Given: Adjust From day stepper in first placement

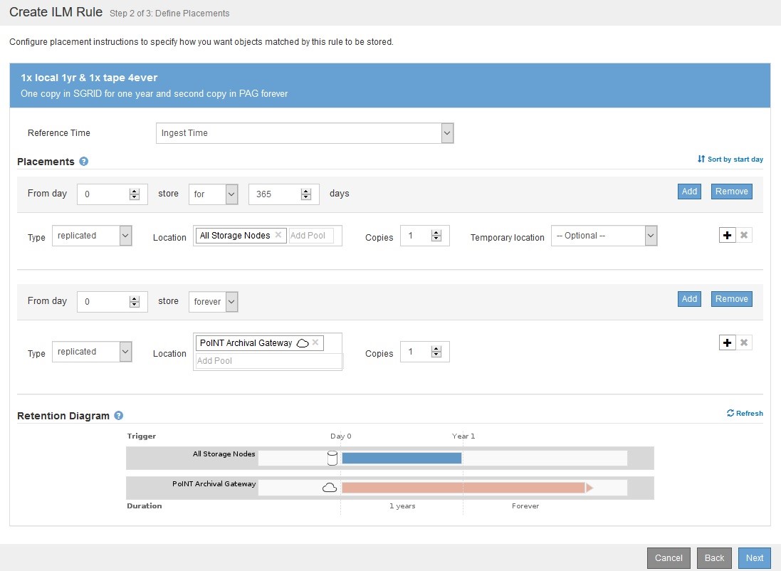Looking at the screenshot, I should (x=134, y=194).
